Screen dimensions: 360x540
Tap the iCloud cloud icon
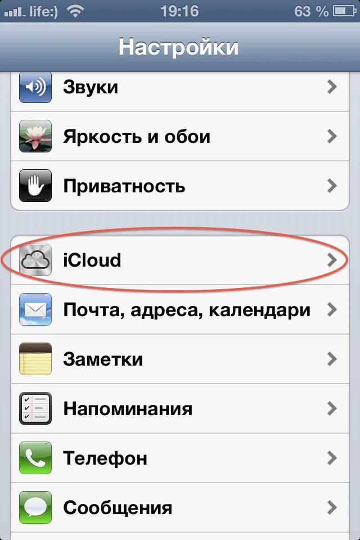[x=35, y=260]
